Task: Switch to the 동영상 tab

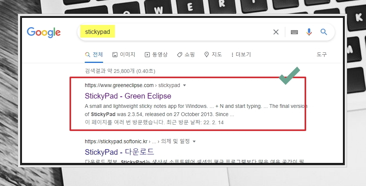Action: tap(156, 55)
